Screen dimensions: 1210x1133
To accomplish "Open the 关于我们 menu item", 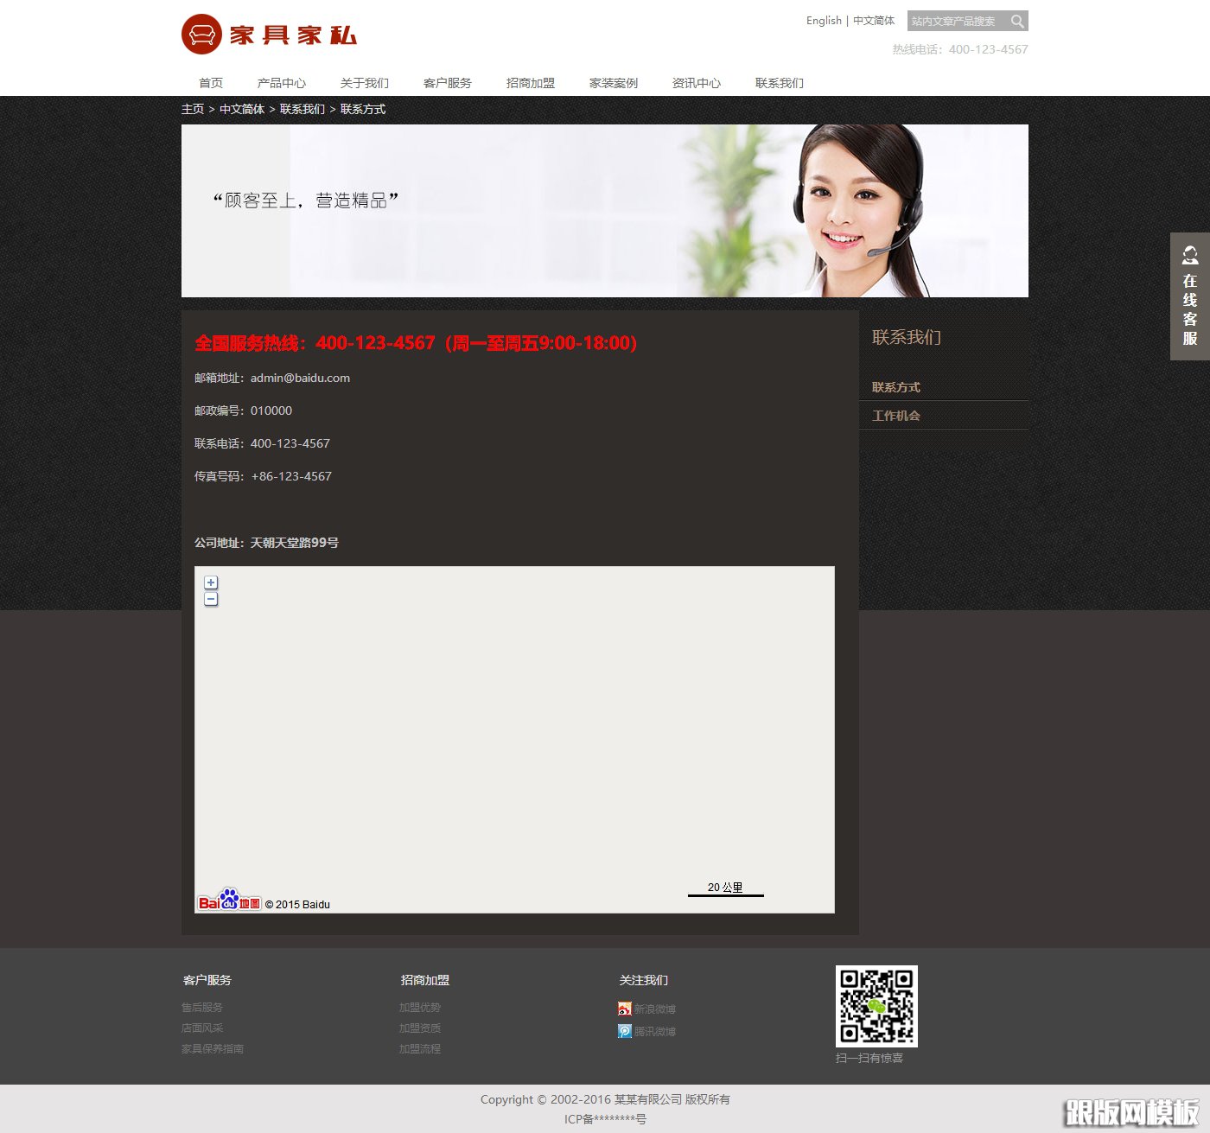I will point(364,83).
